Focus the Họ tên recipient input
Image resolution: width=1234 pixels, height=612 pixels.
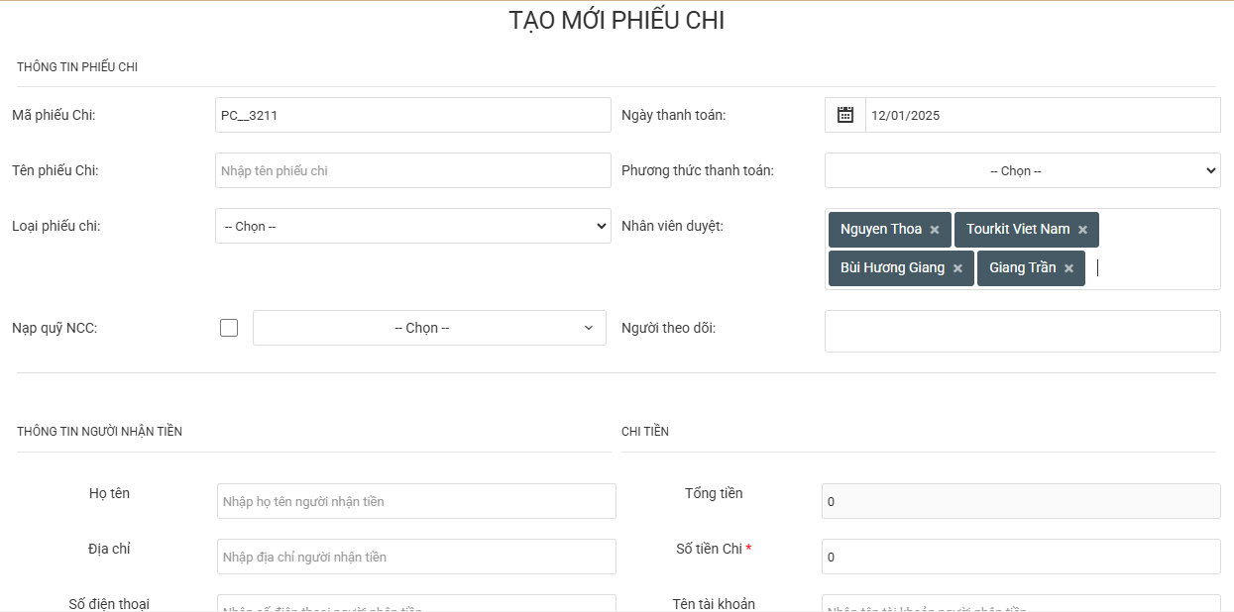[416, 501]
